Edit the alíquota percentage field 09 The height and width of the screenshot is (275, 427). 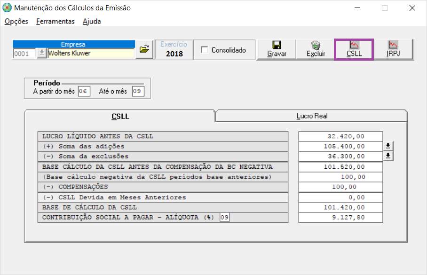click(x=224, y=217)
